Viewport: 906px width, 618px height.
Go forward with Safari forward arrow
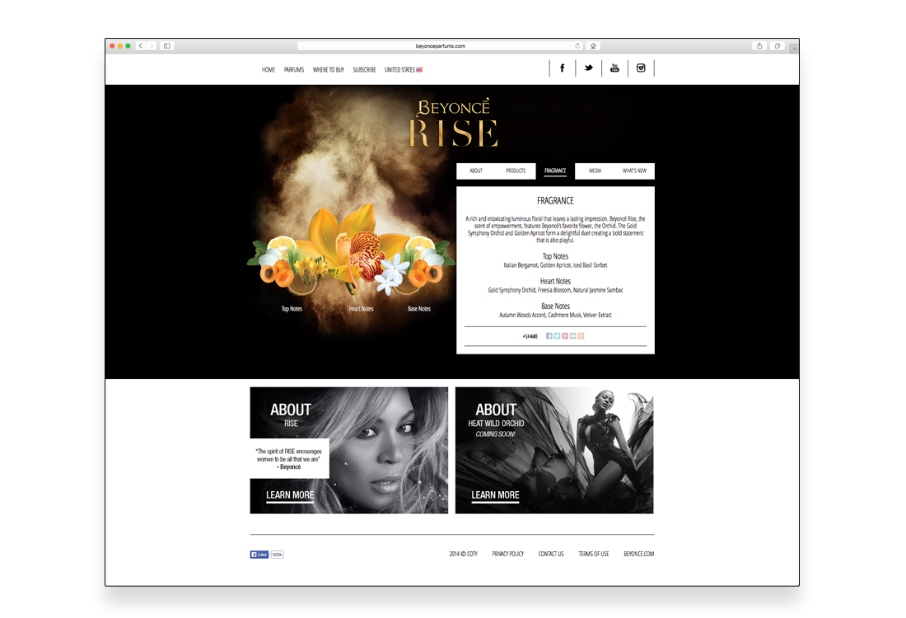pyautogui.click(x=152, y=45)
